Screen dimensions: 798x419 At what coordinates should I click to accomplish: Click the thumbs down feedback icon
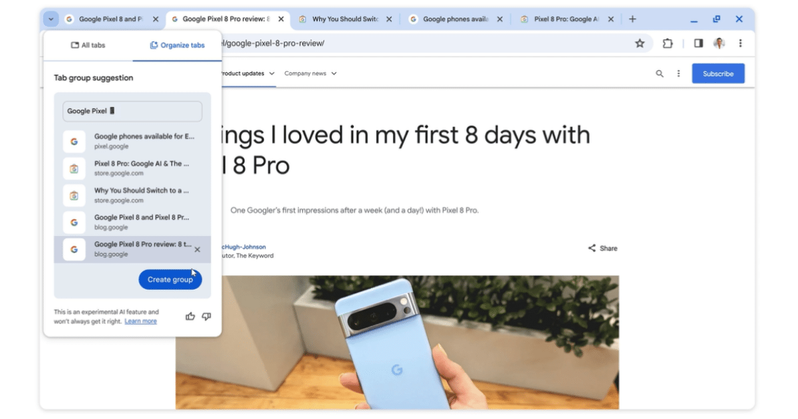pyautogui.click(x=206, y=316)
